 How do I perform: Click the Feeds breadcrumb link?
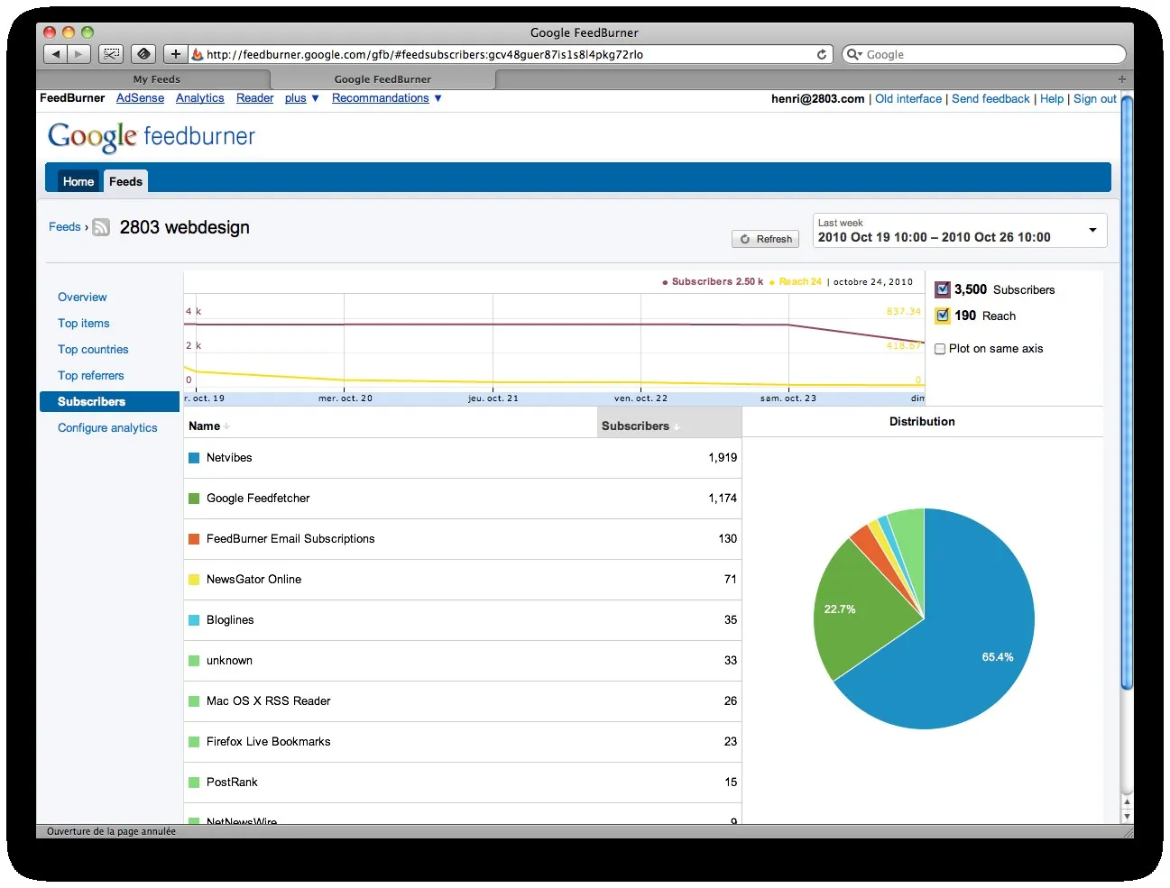[x=65, y=227]
